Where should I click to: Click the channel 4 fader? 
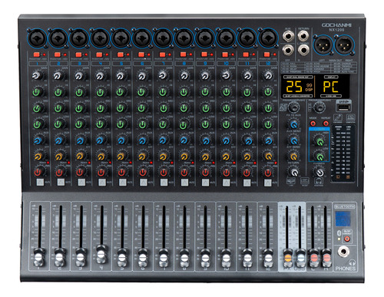(101, 254)
